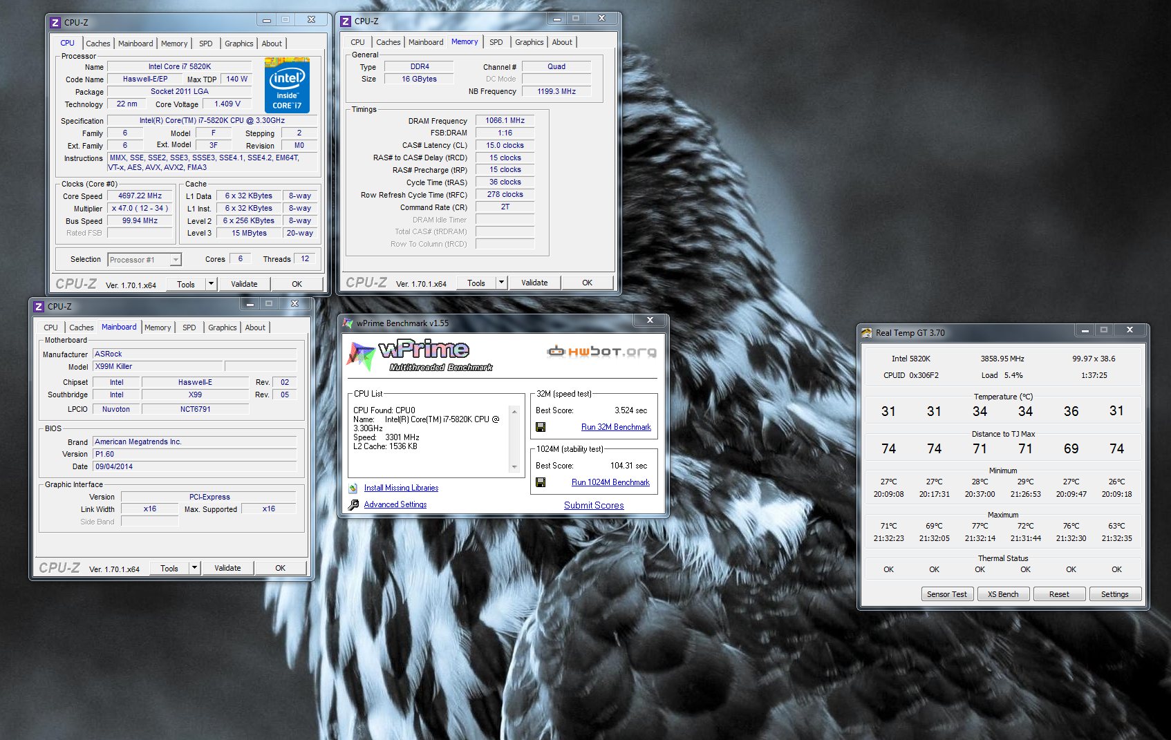This screenshot has width=1171, height=740.
Task: Click the wrench icon beside Advanced Settings
Action: [353, 504]
